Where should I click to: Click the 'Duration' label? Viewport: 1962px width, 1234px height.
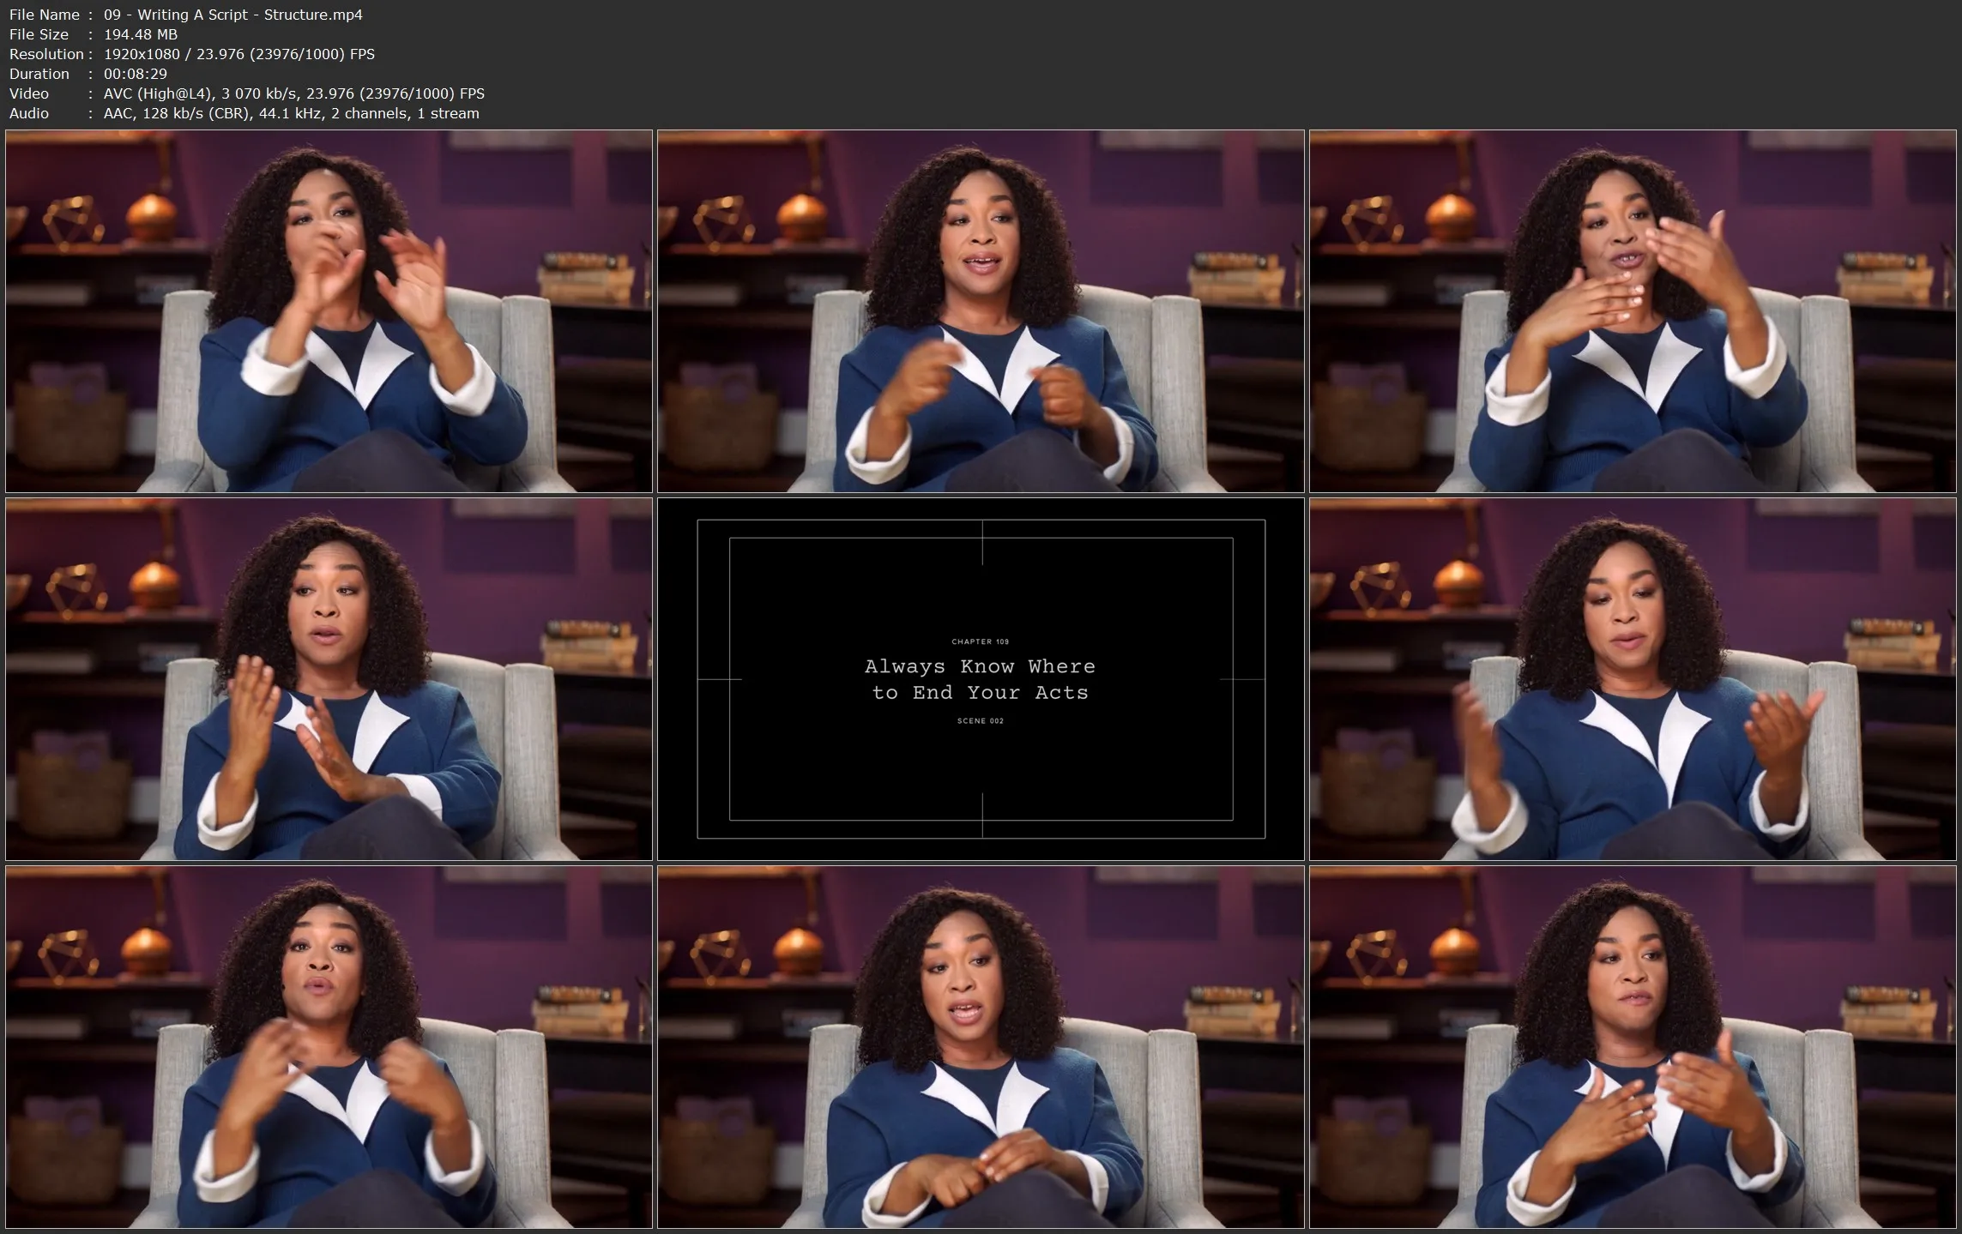click(x=39, y=74)
